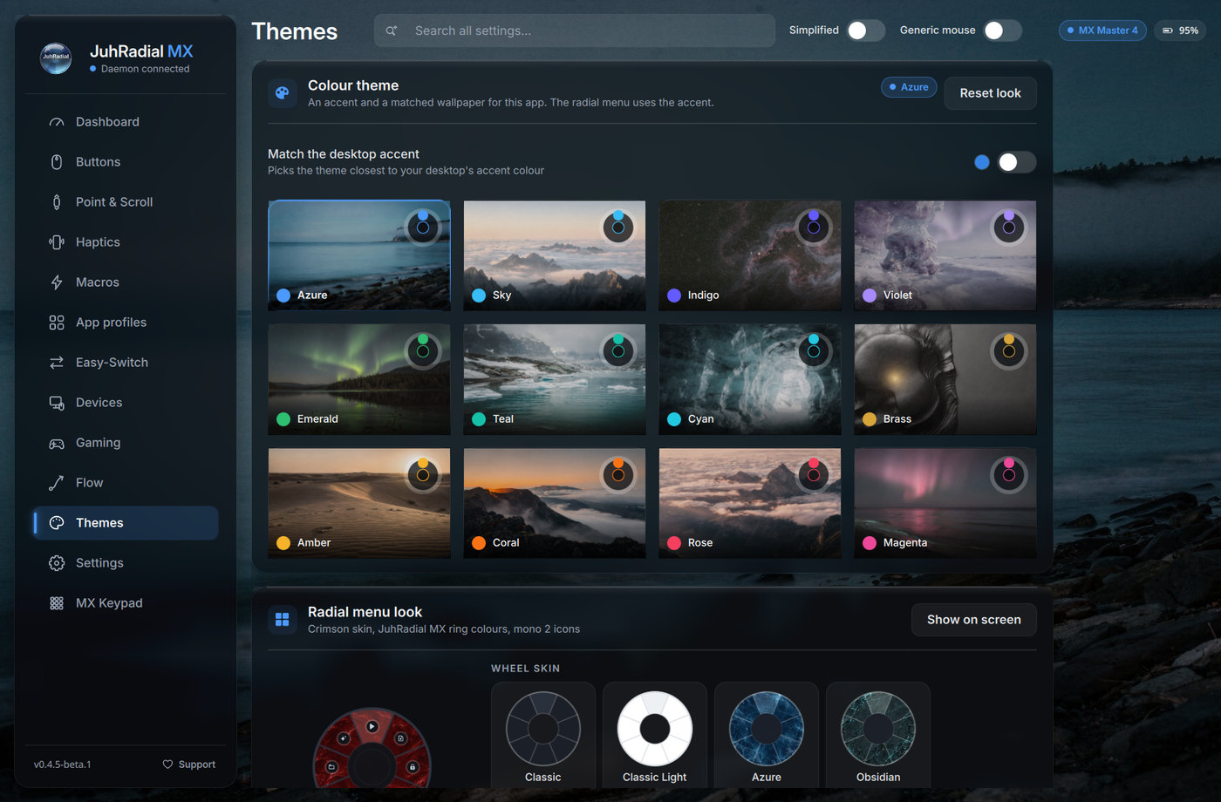Image resolution: width=1221 pixels, height=802 pixels.
Task: Open the Haptics section
Action: tap(125, 242)
